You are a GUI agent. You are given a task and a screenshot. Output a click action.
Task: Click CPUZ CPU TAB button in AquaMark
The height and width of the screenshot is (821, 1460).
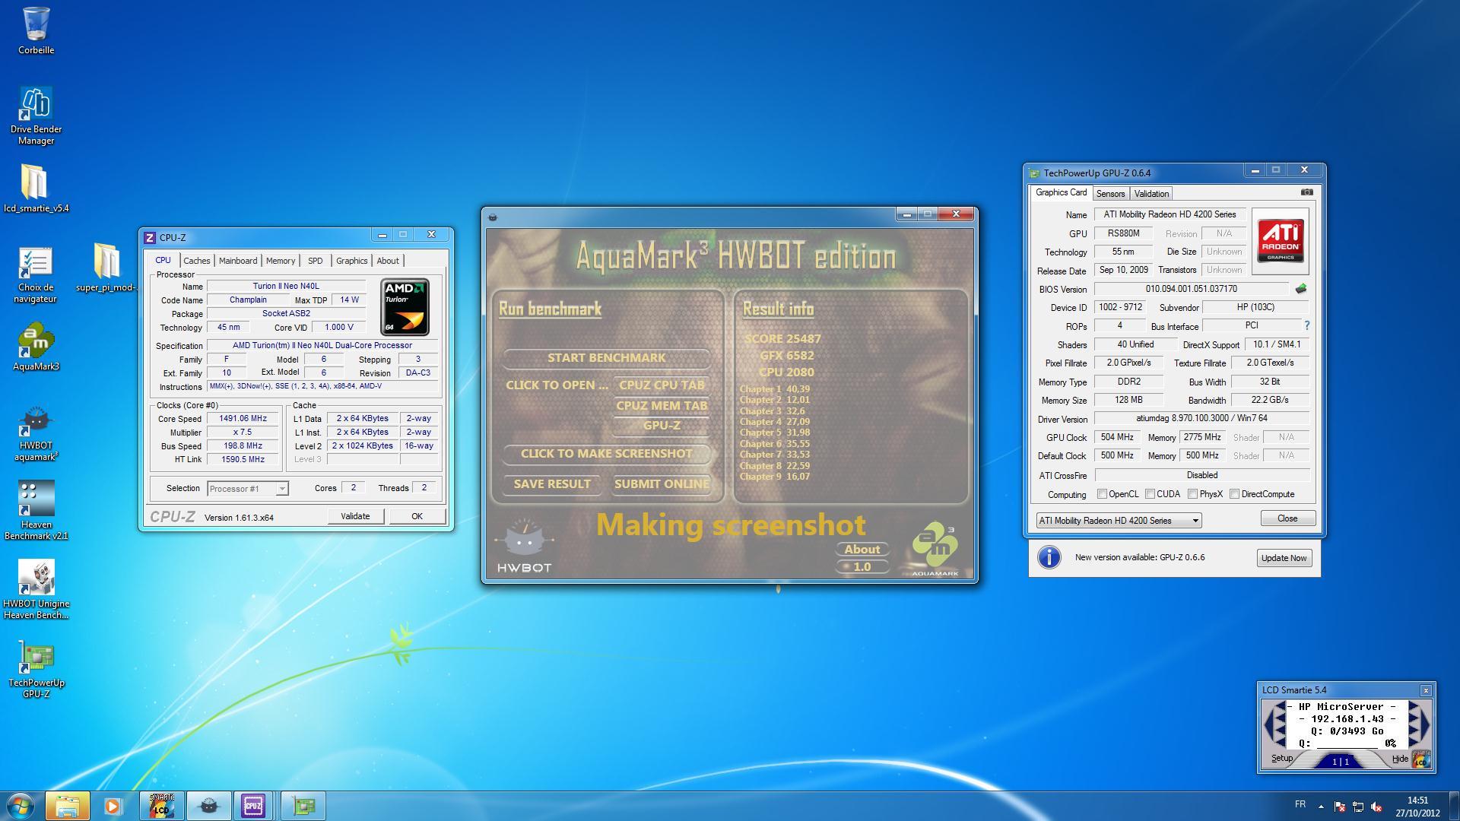point(662,385)
